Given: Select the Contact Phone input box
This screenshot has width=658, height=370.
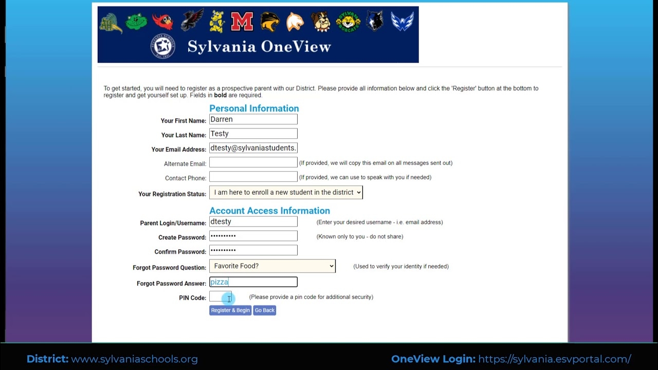Looking at the screenshot, I should [253, 177].
